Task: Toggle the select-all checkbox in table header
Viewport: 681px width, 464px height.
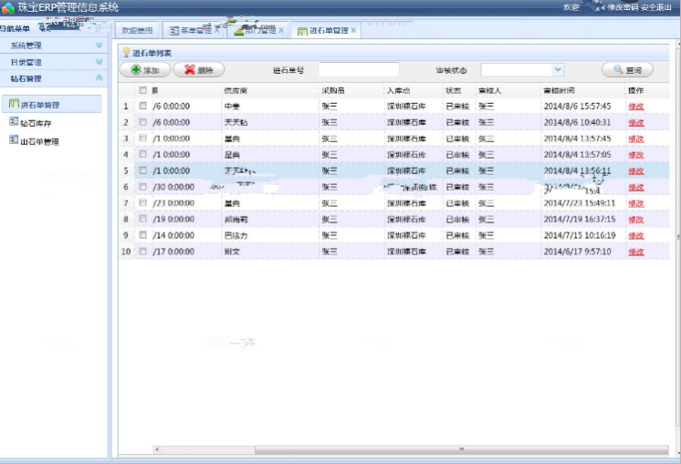Action: [142, 90]
